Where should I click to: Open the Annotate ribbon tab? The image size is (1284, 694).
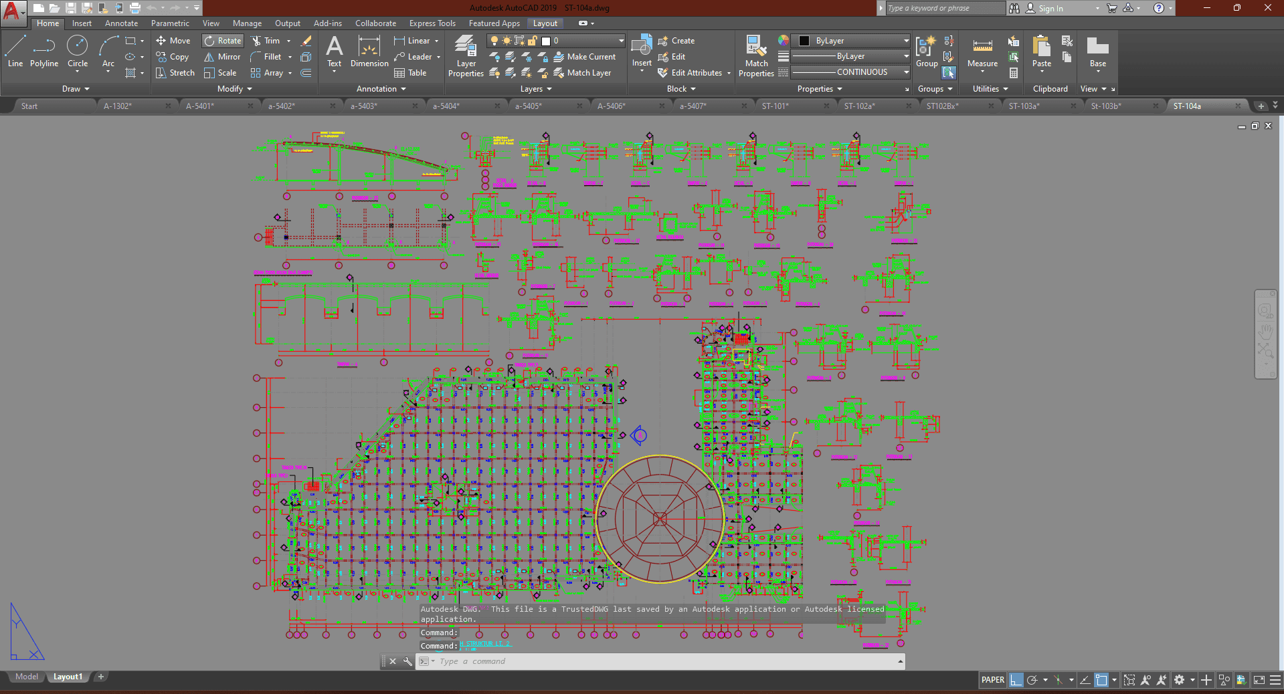coord(121,23)
